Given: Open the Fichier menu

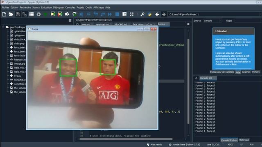Looking at the screenshot, I should point(5,7).
